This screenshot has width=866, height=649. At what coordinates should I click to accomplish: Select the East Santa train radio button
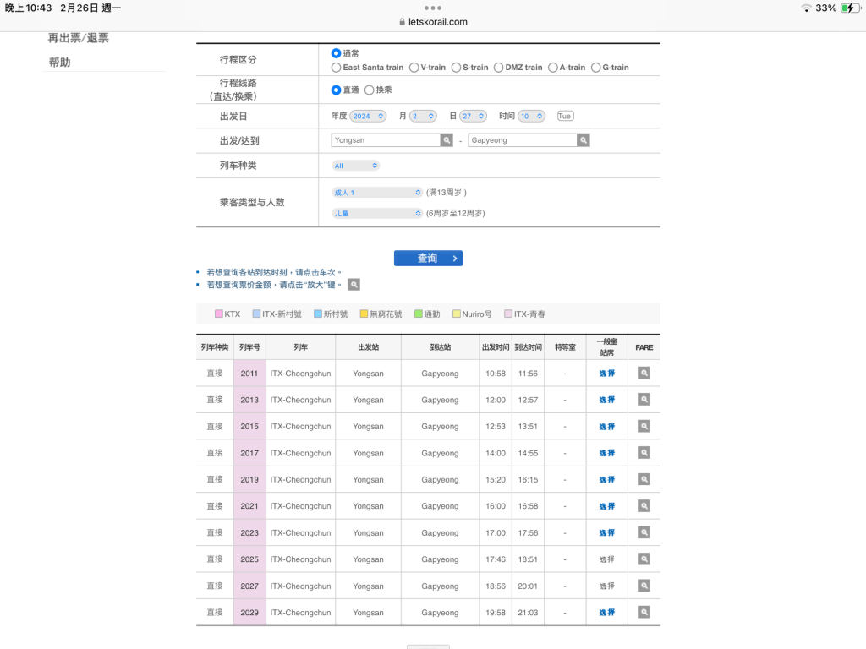337,68
